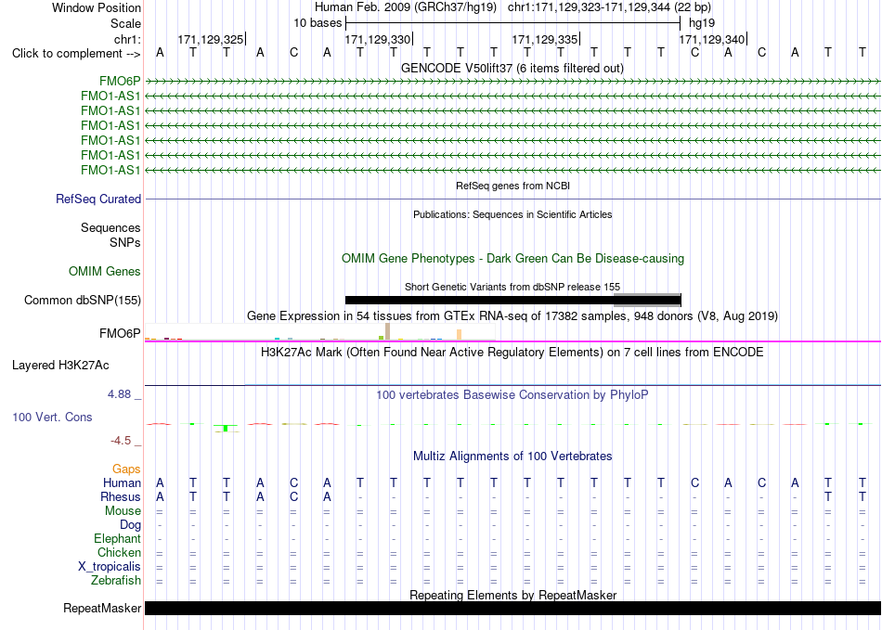Click the Rhesus species label
882x630 pixels.
[x=121, y=497]
